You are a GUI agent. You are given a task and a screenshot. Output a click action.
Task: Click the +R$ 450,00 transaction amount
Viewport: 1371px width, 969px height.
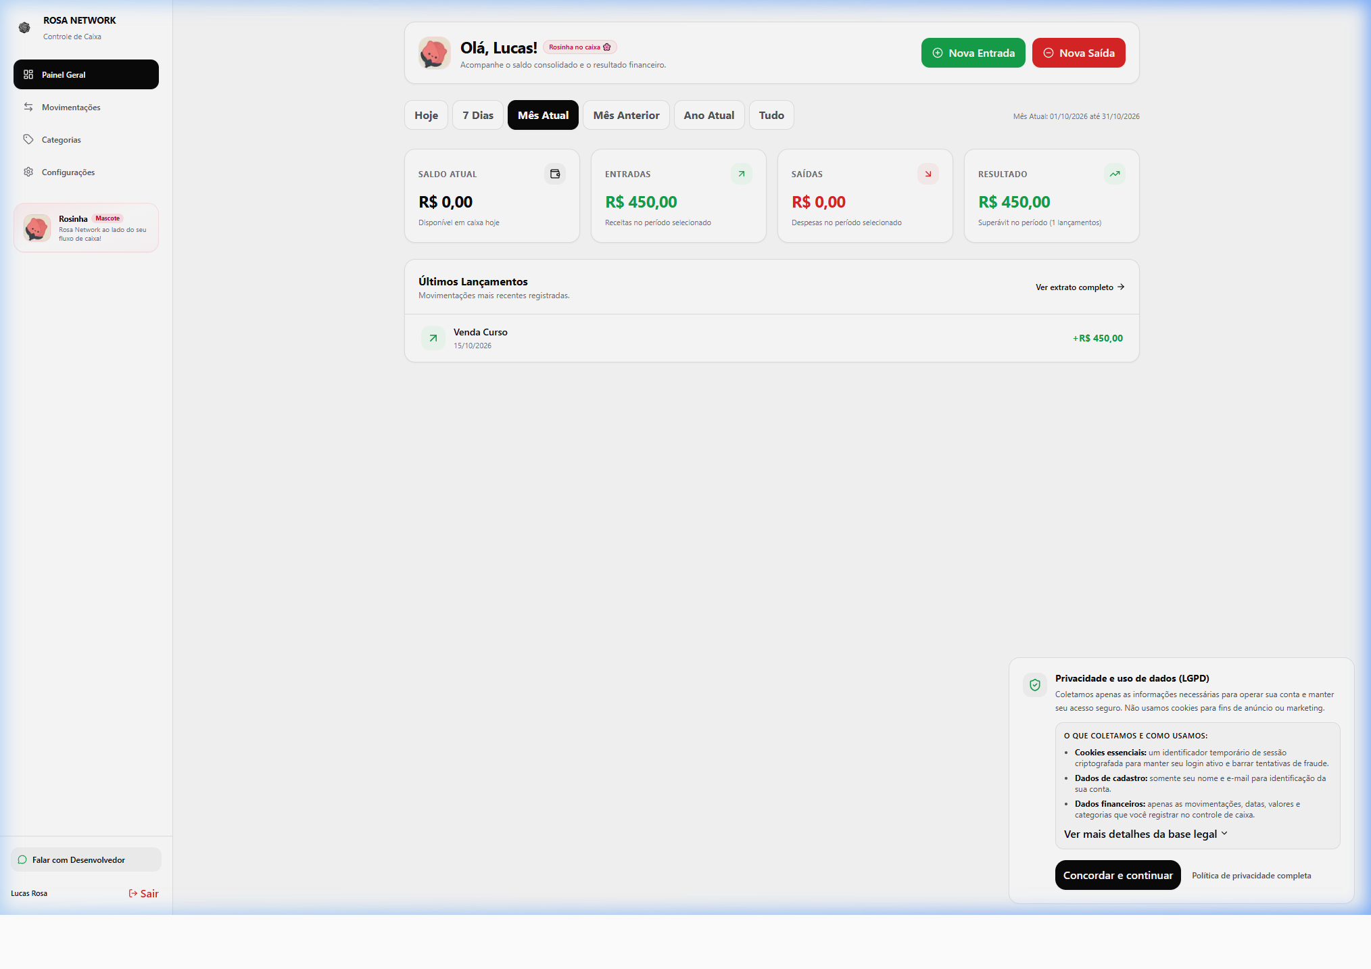(1098, 338)
